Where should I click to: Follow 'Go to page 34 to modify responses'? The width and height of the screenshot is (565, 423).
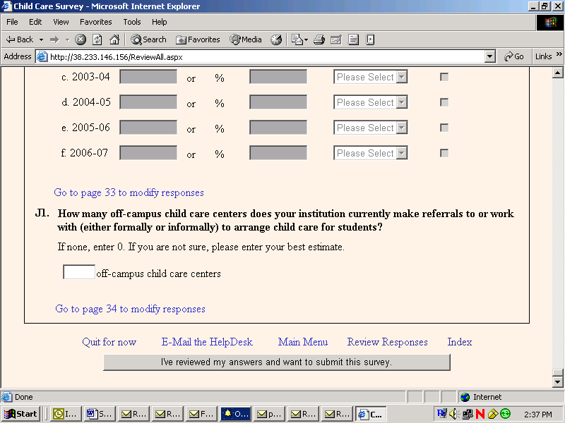coord(130,309)
